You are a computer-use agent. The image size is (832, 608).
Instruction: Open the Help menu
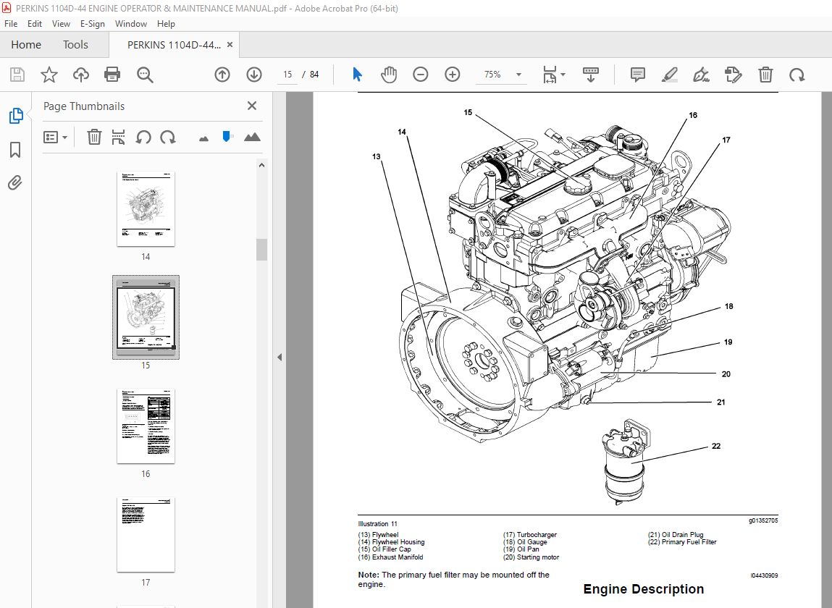pos(166,24)
